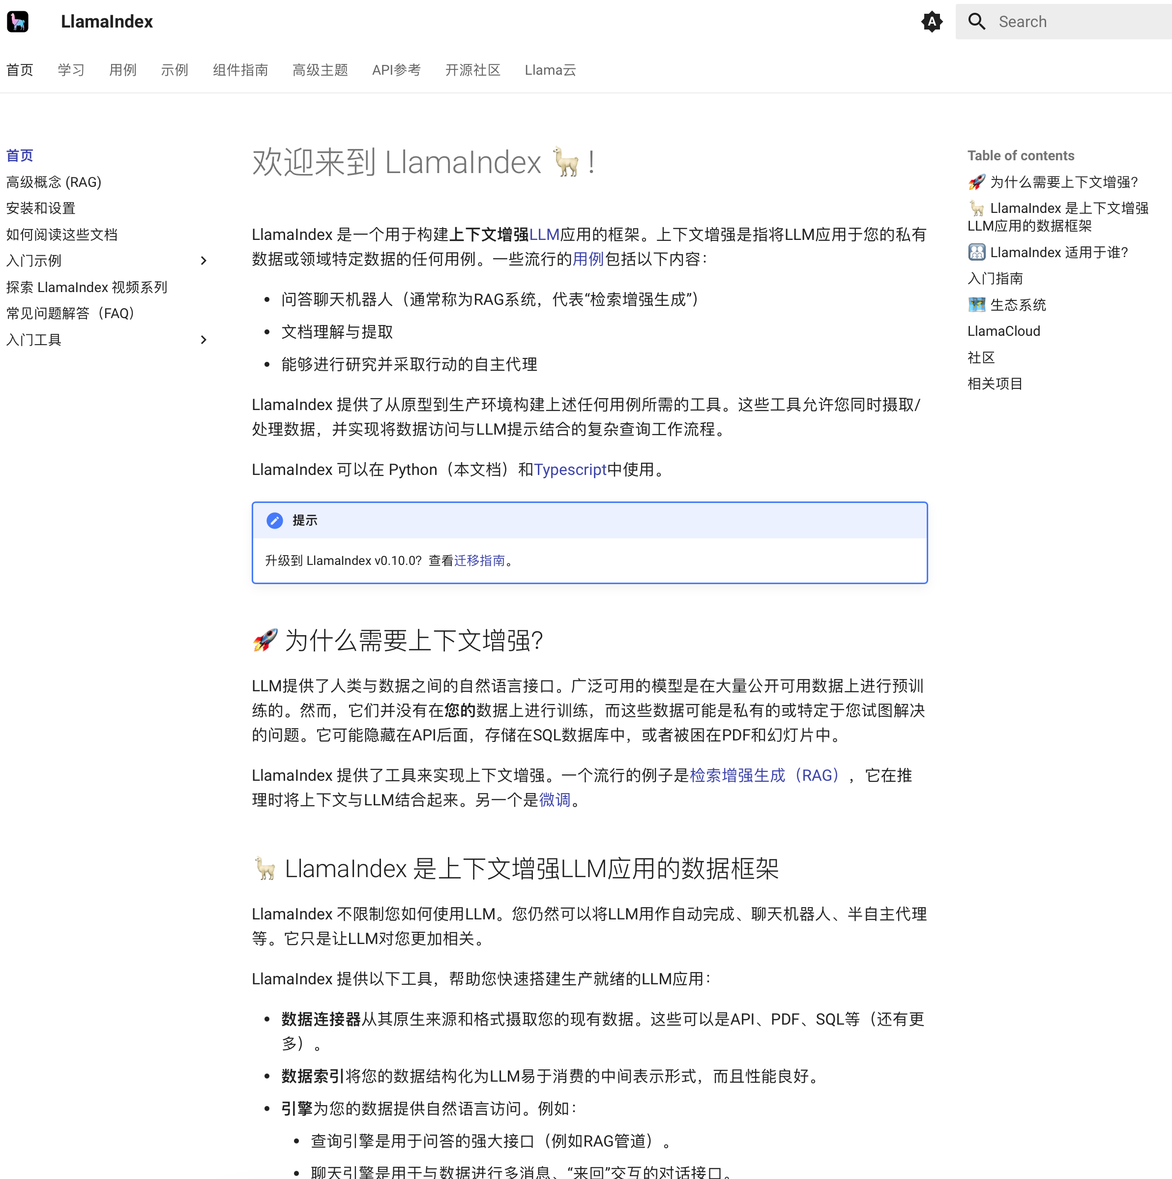Viewport: 1172px width, 1179px height.
Task: Click the rocket icon in table of contents
Action: point(976,182)
